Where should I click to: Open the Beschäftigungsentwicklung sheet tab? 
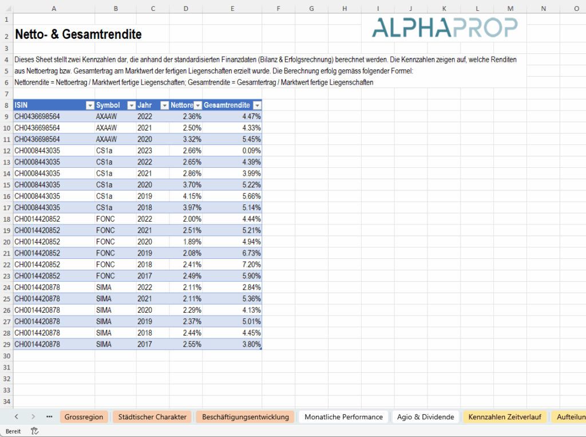pyautogui.click(x=246, y=417)
